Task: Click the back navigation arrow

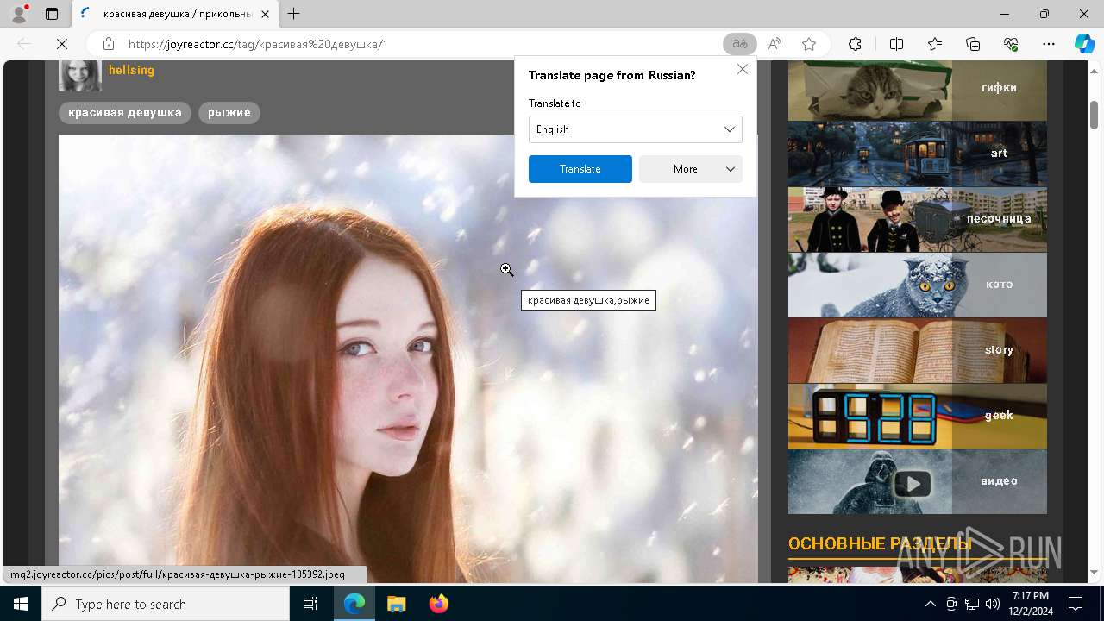Action: click(x=24, y=44)
